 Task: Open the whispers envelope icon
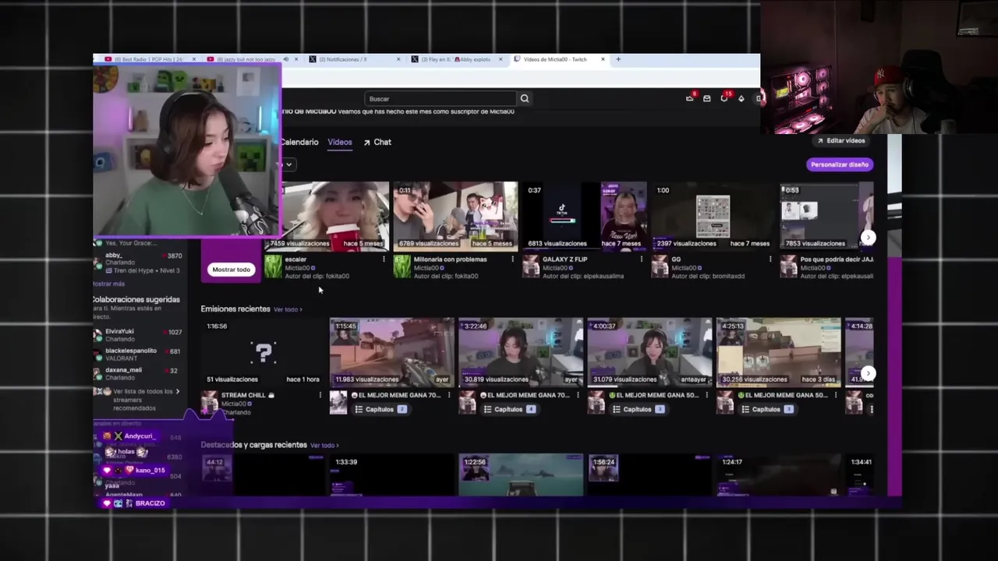click(706, 98)
